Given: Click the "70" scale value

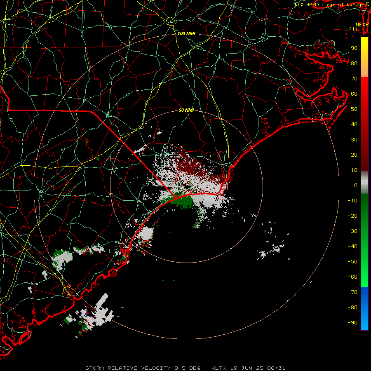Looking at the screenshot, I should coord(354,79).
